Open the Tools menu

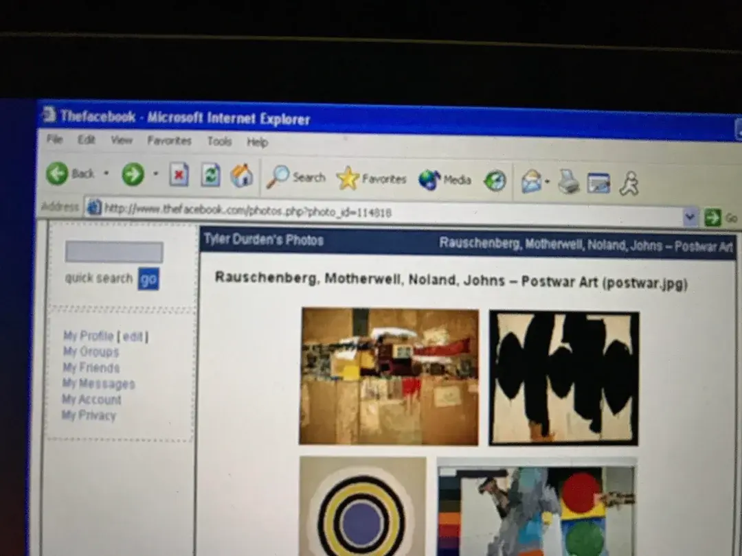220,141
